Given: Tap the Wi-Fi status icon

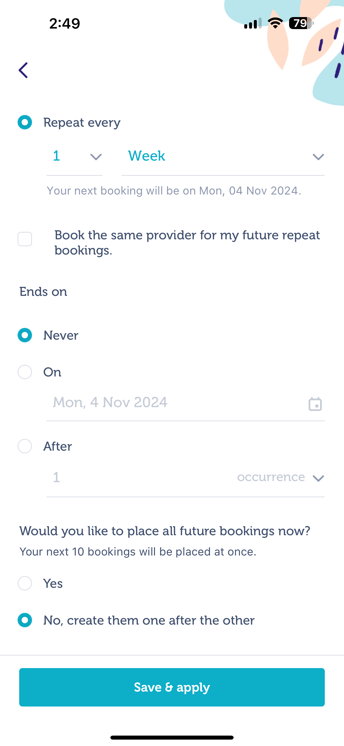Looking at the screenshot, I should tap(275, 23).
